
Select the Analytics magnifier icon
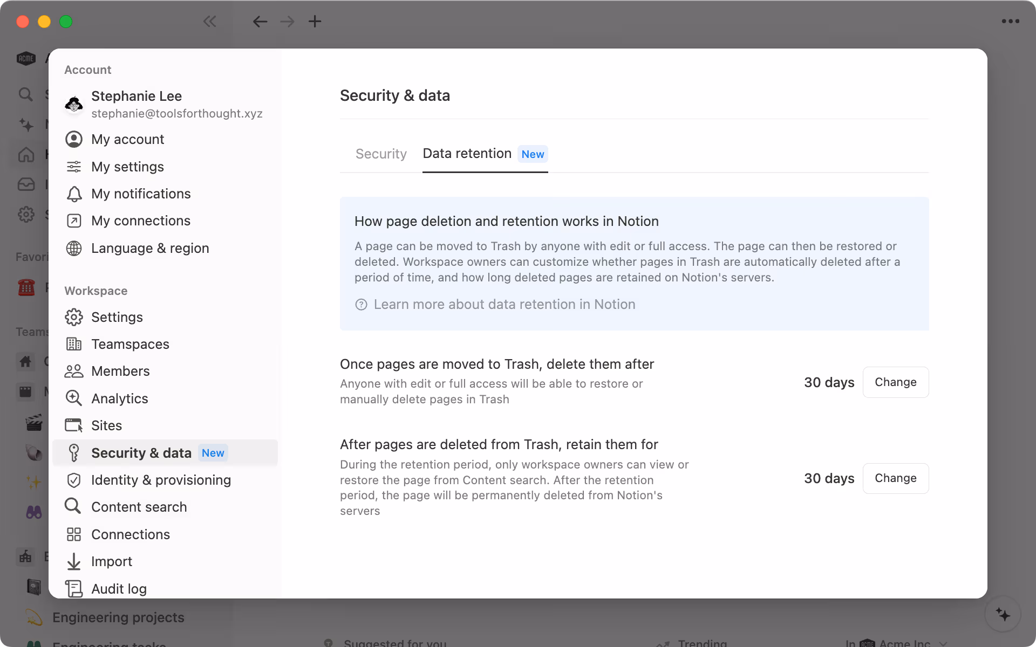[x=74, y=398]
